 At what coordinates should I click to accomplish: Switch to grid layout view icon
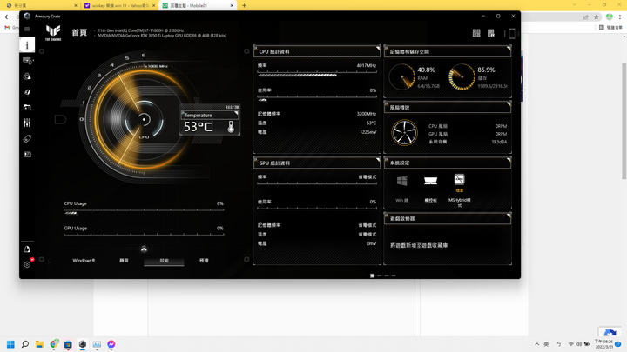click(x=476, y=33)
